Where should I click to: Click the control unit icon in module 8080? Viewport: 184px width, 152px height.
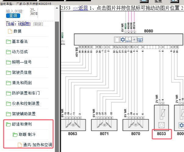click(117, 40)
